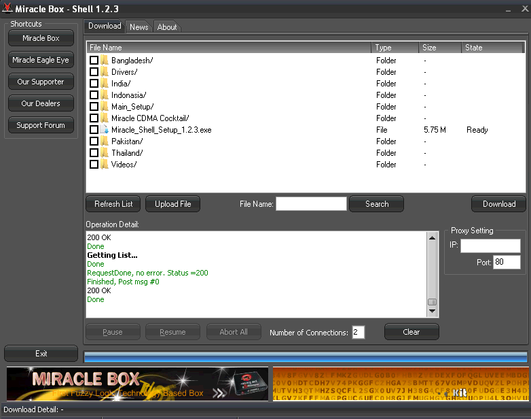
Task: Click the Pause button
Action: pyautogui.click(x=113, y=331)
